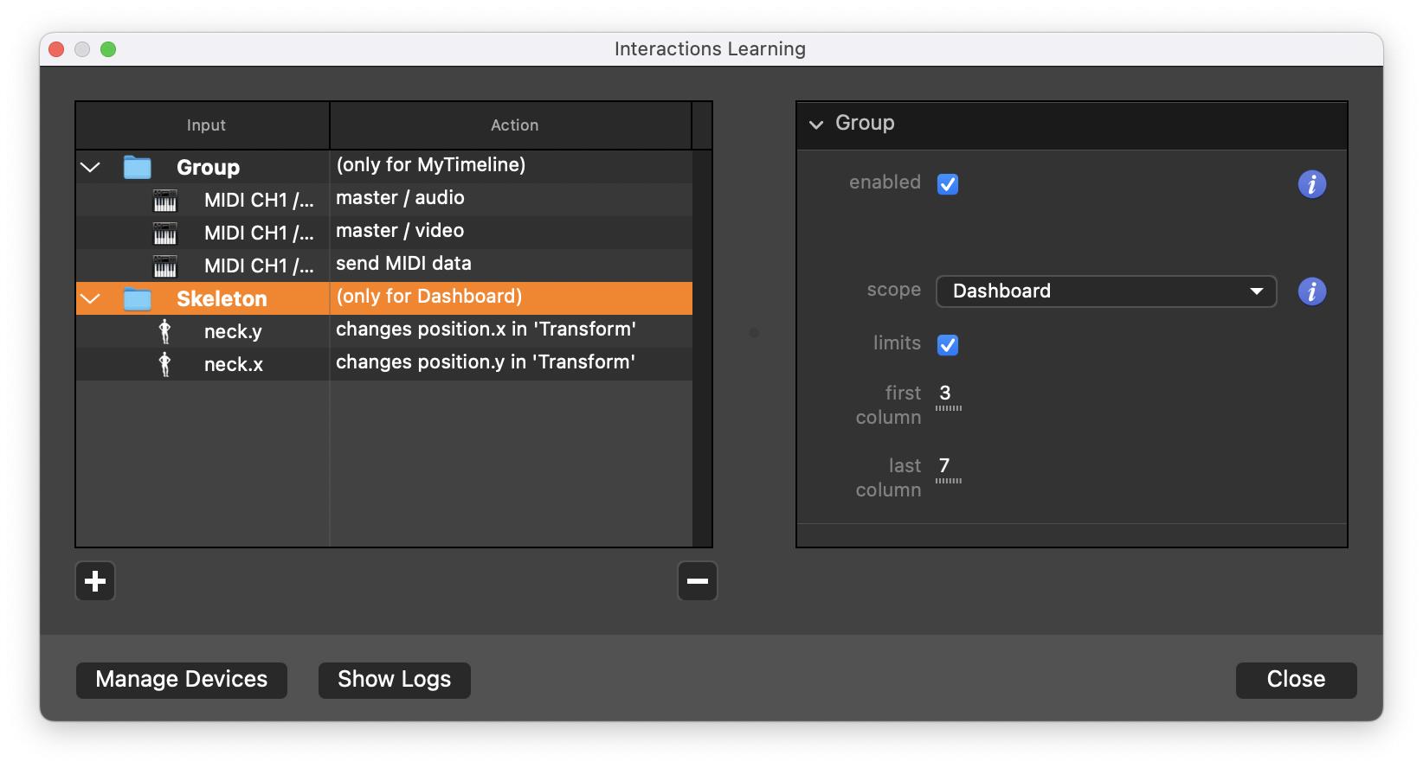Toggle the limits checkbox
Screen dimensions: 1423x768
[x=948, y=345]
